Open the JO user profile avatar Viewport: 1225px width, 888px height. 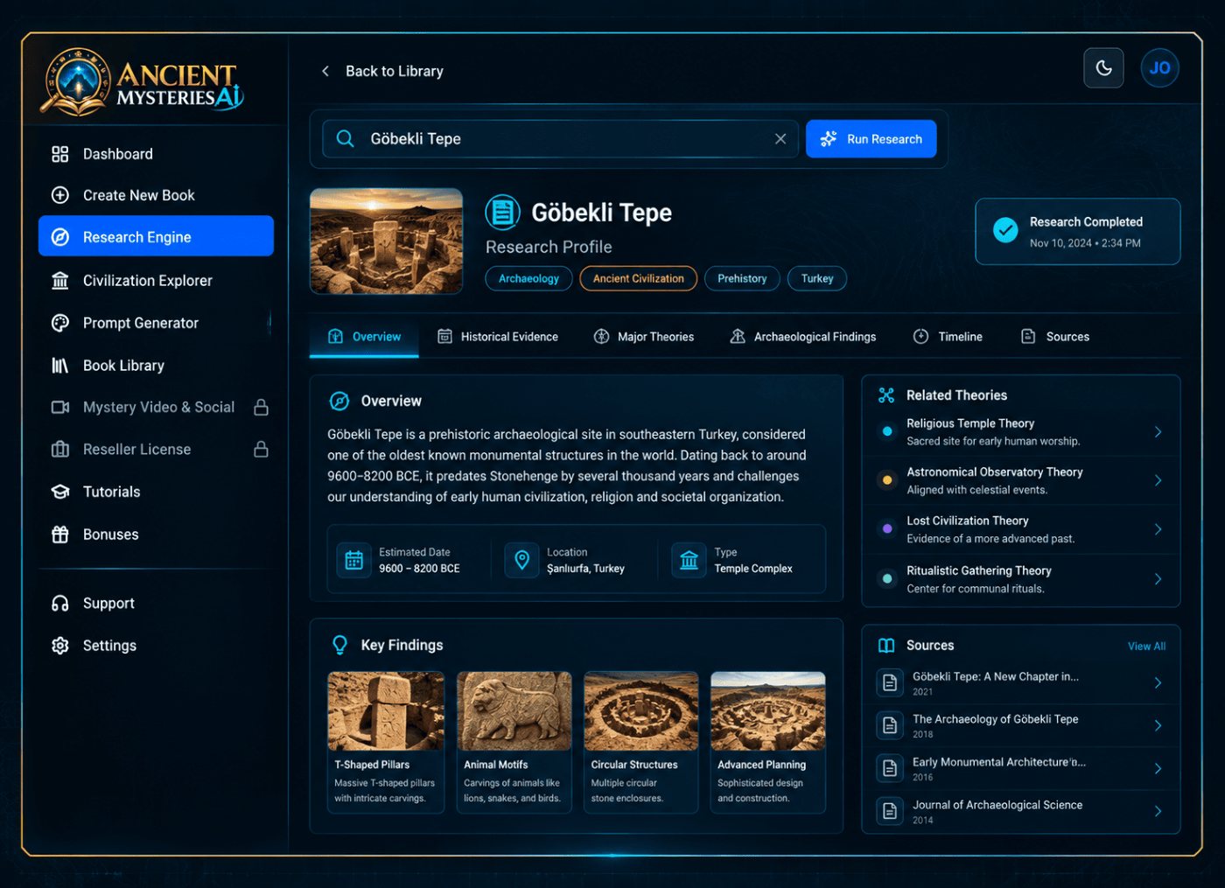tap(1159, 68)
